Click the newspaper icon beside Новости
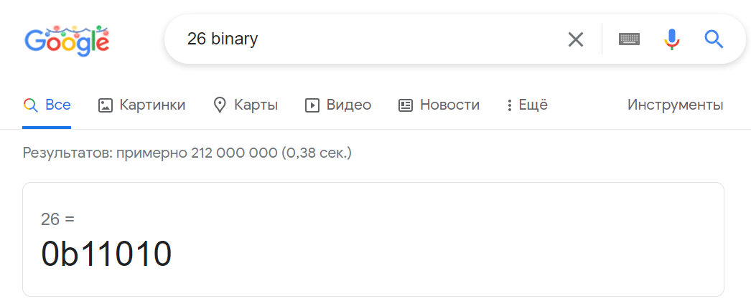 pyautogui.click(x=406, y=105)
